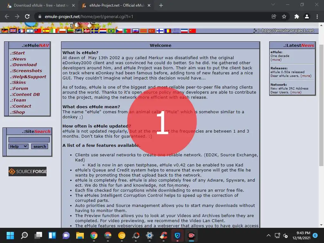This screenshot has width=324, height=243.
Task: Open Chrome's three-dot menu
Action: click(x=317, y=16)
